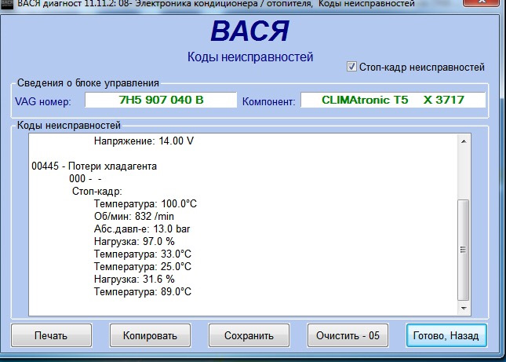Click the 000 - - status line
Image resolution: width=506 pixels, height=362 pixels.
(x=86, y=178)
